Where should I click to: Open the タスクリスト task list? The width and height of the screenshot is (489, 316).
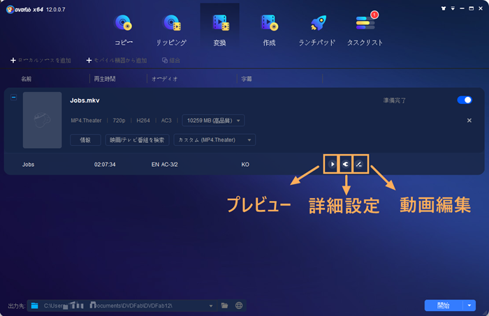point(365,28)
